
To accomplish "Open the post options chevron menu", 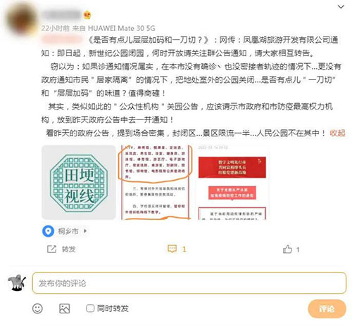I will pos(341,7).
